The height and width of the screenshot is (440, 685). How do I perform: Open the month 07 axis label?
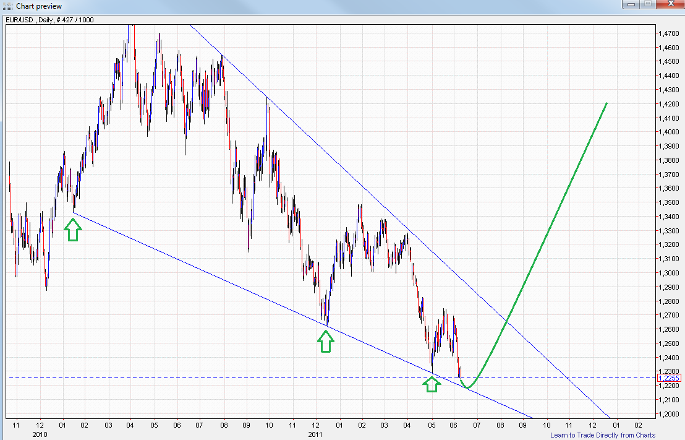(x=199, y=426)
